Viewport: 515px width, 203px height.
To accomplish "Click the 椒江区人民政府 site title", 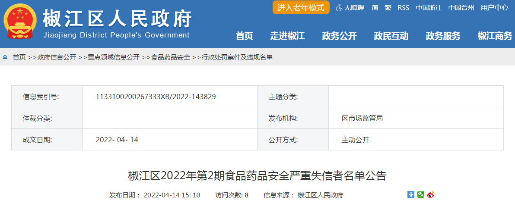I will click(117, 19).
